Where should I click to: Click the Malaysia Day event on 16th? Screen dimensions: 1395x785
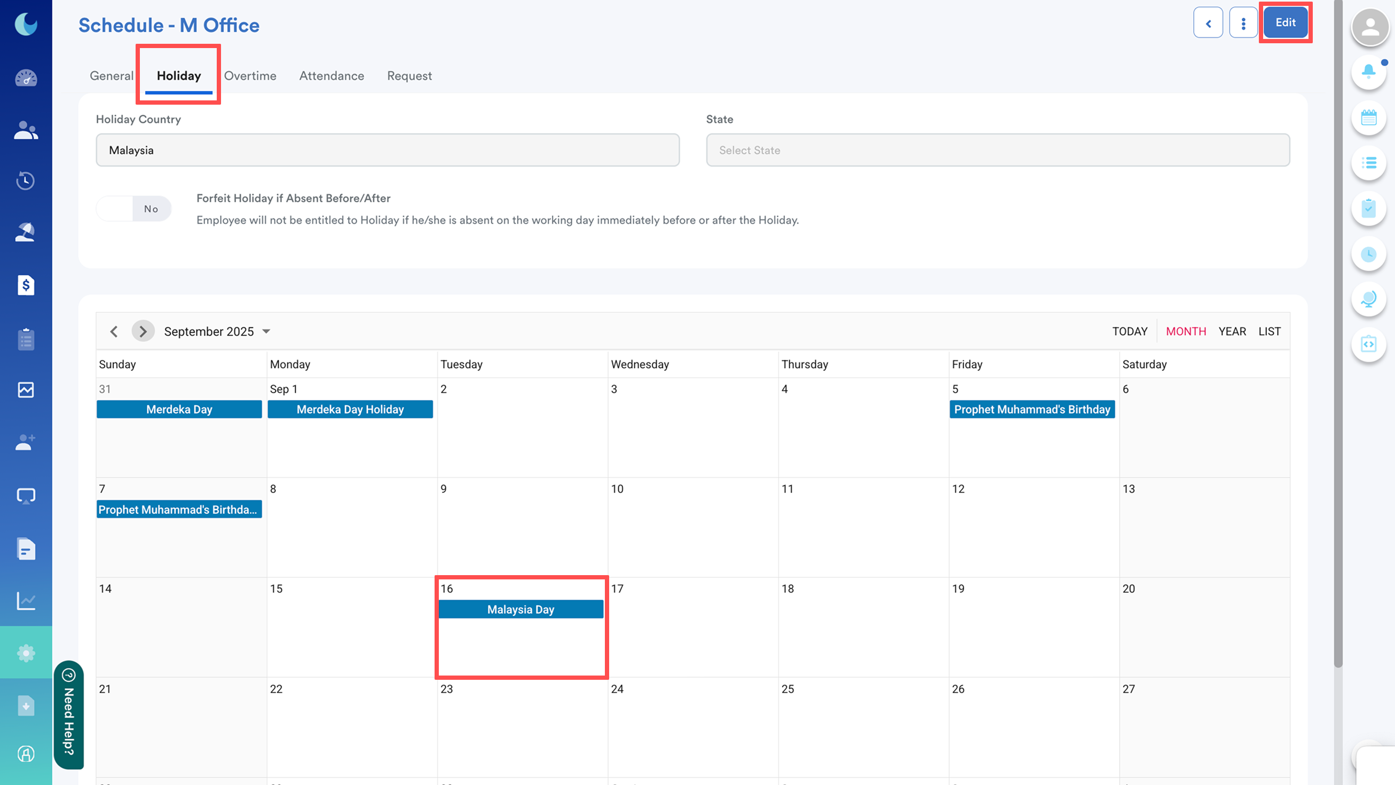tap(521, 609)
